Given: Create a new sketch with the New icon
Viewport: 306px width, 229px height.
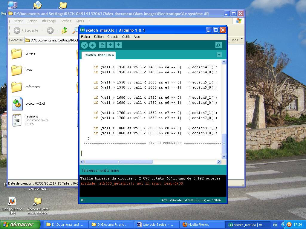Looking at the screenshot, I should point(102,45).
